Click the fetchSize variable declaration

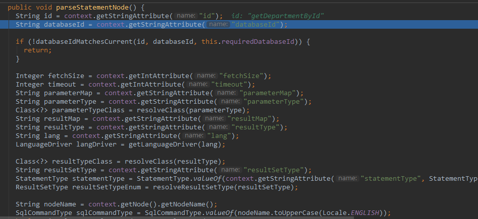(x=66, y=76)
